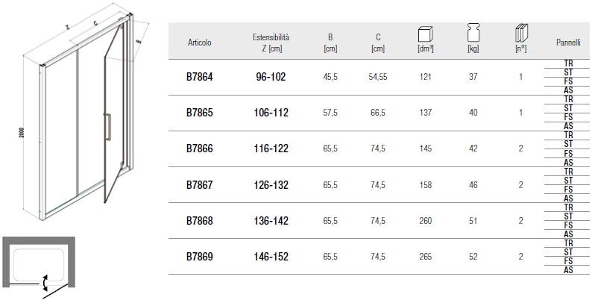Select the Pannelli column header
This screenshot has height=300, width=592.
568,43
